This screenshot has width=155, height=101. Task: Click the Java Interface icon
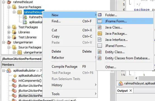click(99, 39)
